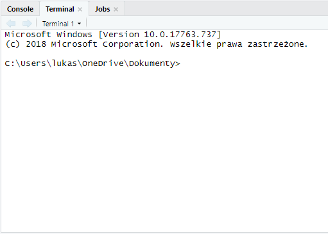The height and width of the screenshot is (234, 328).
Task: Click the word Dokumenty in the path
Action: point(152,63)
